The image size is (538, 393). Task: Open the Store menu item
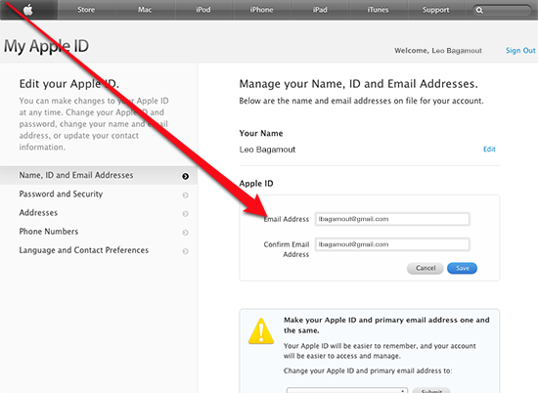point(86,10)
